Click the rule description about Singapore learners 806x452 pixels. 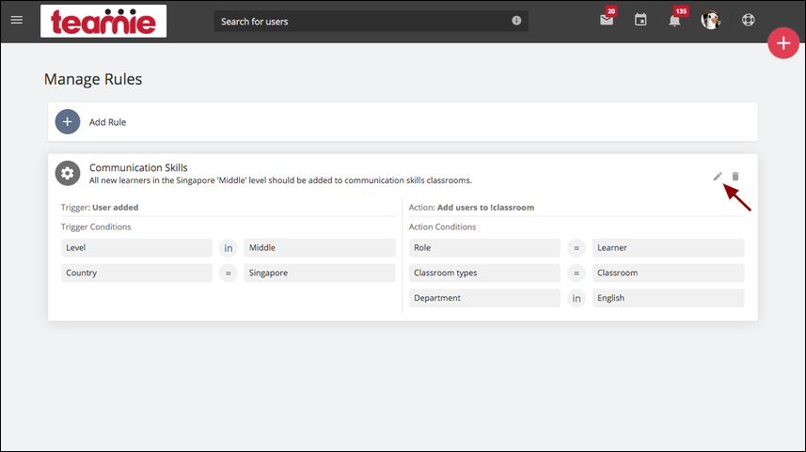pyautogui.click(x=280, y=180)
